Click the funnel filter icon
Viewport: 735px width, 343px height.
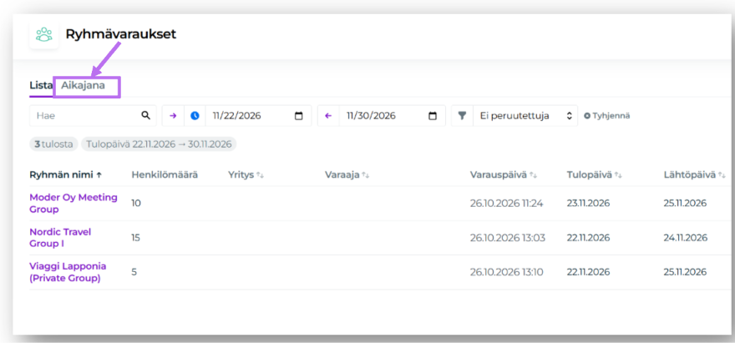coord(462,116)
